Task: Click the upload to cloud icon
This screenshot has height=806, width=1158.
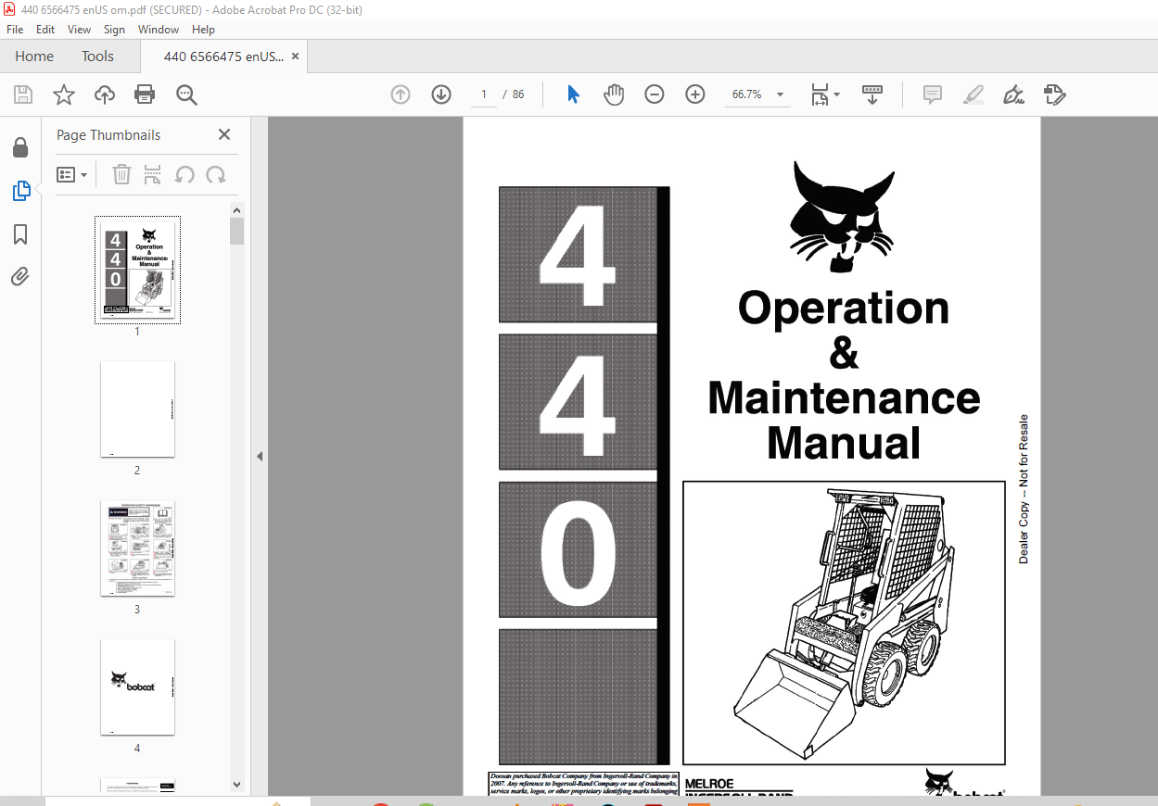Action: [105, 94]
